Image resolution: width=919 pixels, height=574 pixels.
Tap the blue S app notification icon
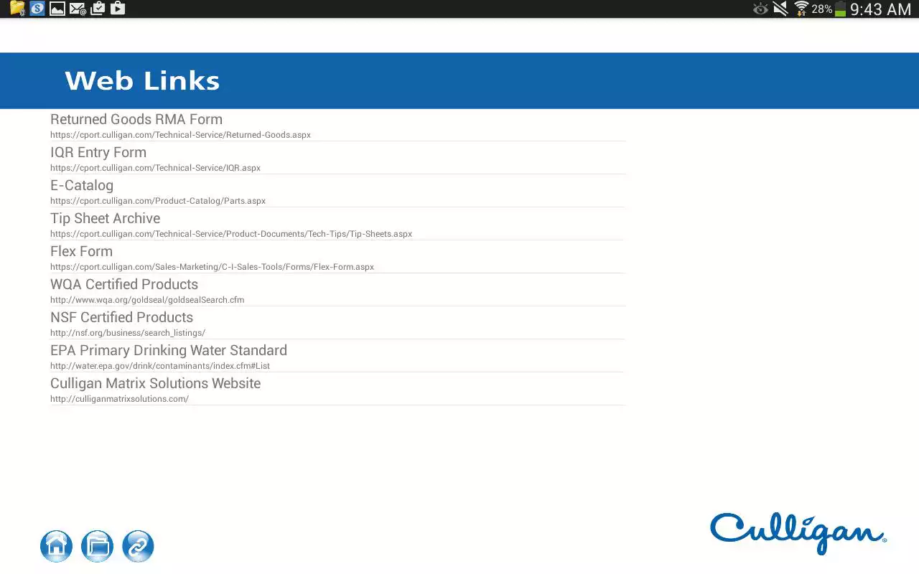point(37,9)
